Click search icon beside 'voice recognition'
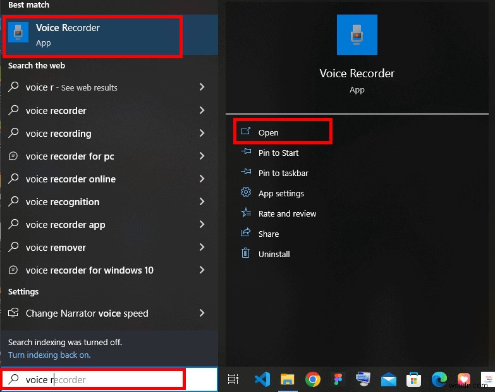The image size is (495, 392). [13, 201]
